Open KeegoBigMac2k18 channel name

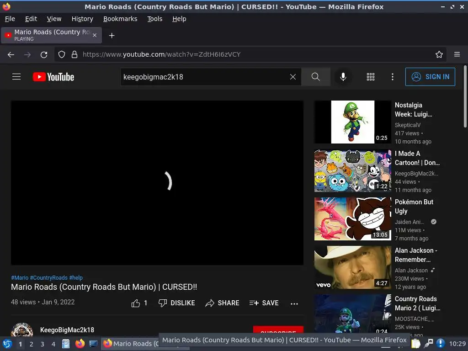(67, 330)
